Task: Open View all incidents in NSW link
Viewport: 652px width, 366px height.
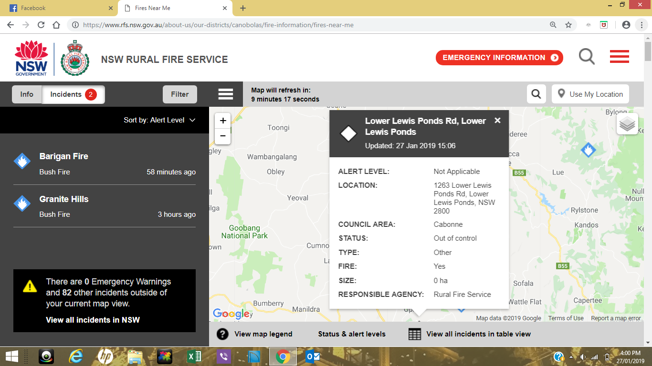Action: tap(93, 320)
